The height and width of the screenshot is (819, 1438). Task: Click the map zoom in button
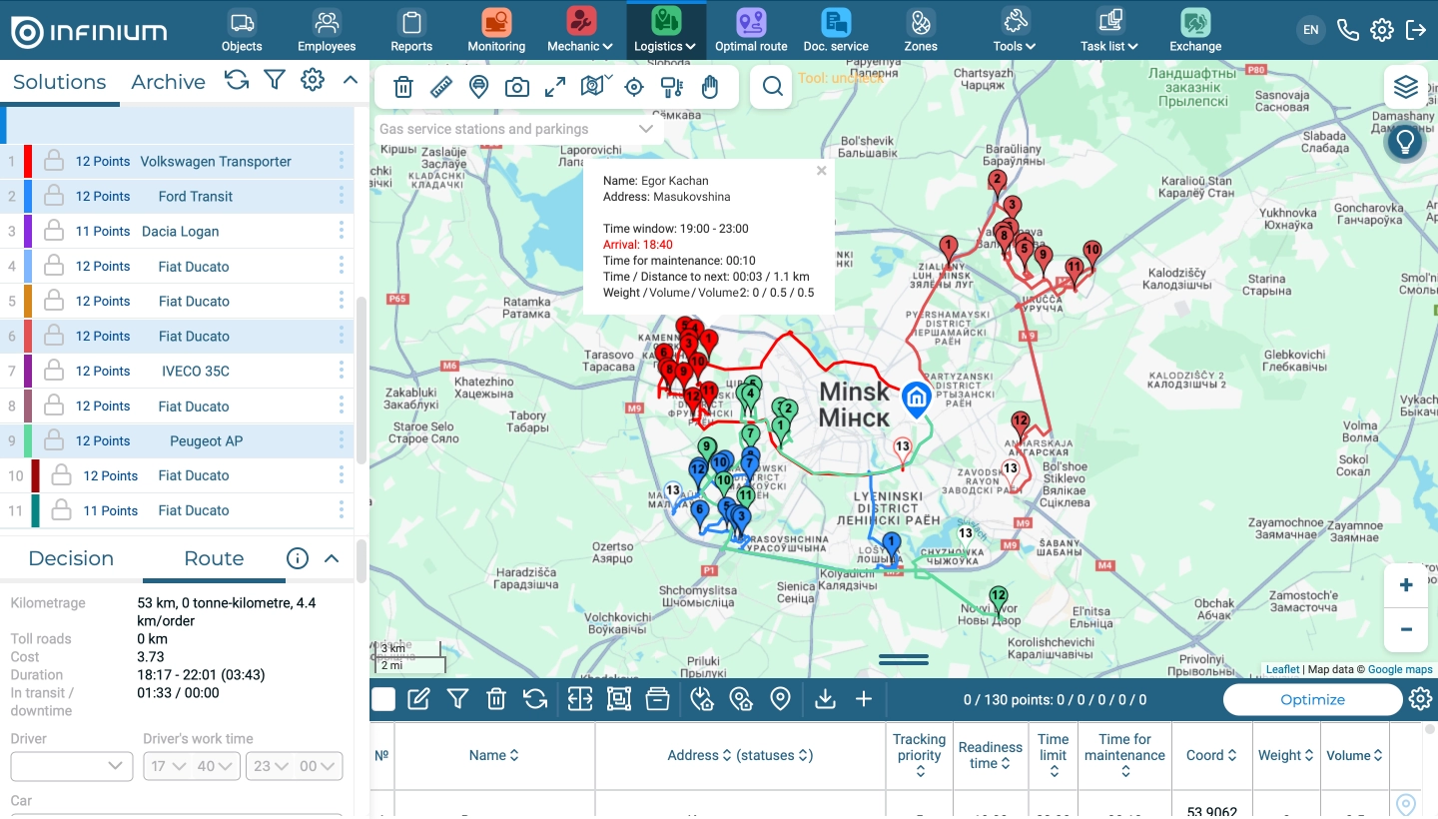click(1406, 585)
